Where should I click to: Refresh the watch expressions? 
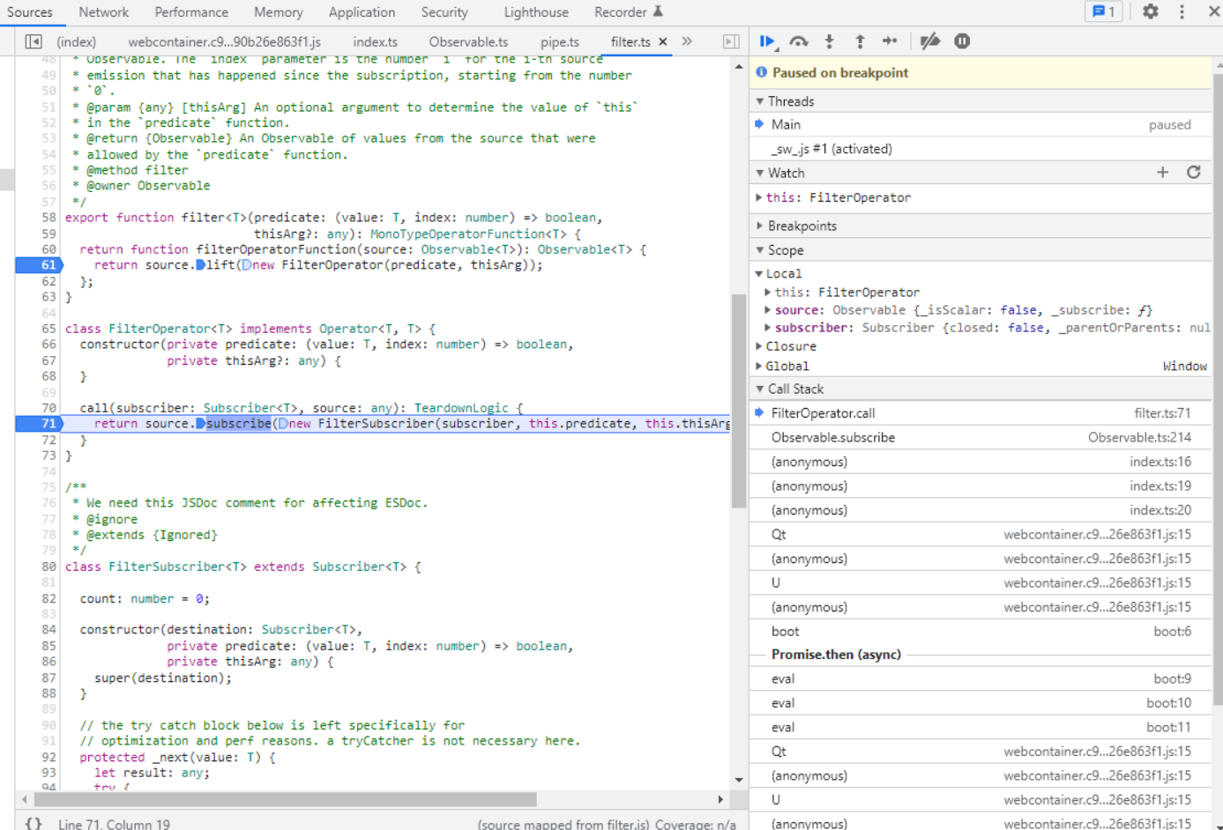pos(1193,173)
